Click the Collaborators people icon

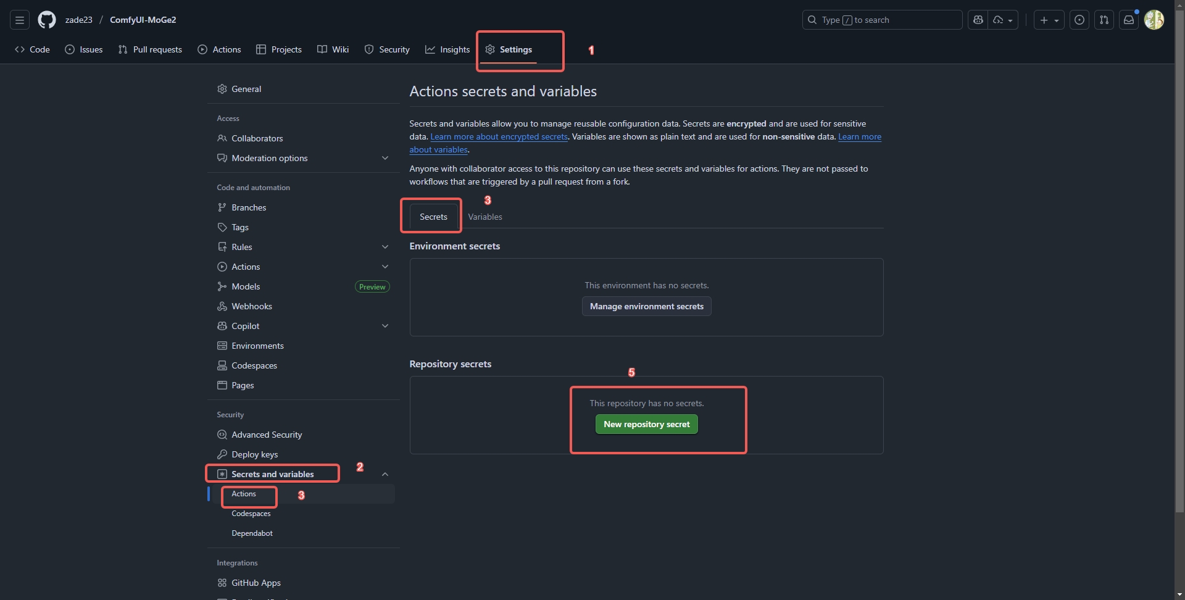click(222, 138)
